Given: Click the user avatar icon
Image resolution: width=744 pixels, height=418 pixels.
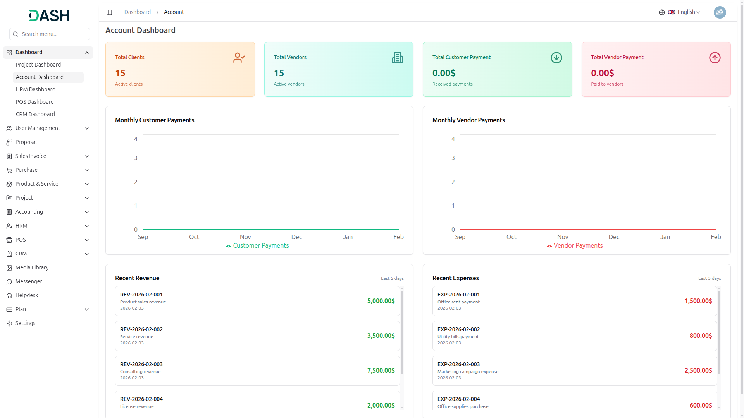Looking at the screenshot, I should click(x=720, y=12).
